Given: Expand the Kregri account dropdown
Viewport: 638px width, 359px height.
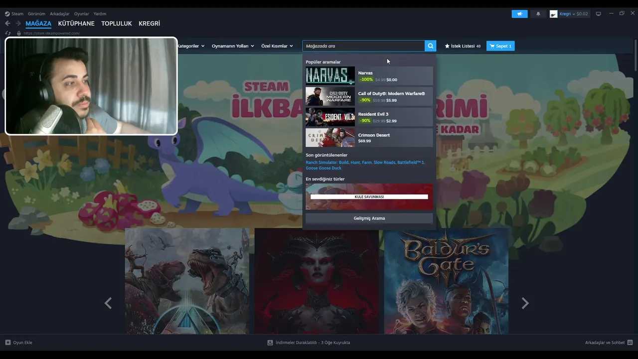Looking at the screenshot, I should (x=573, y=14).
